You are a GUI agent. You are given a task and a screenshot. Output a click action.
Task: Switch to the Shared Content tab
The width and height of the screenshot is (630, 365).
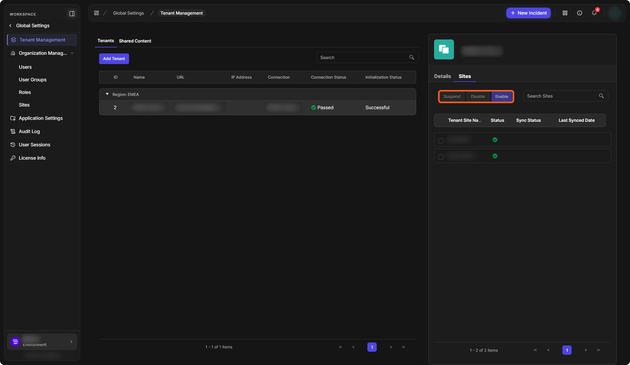135,41
